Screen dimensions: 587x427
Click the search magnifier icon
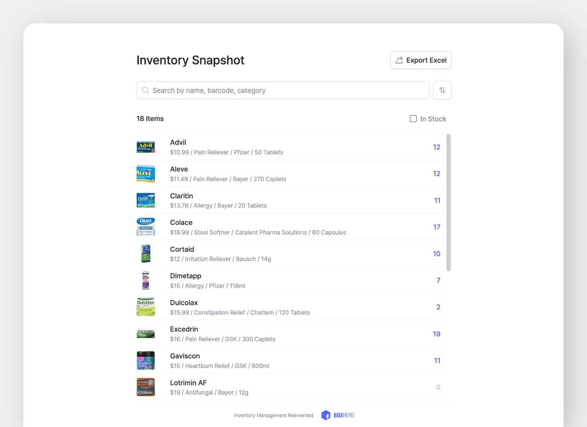146,90
